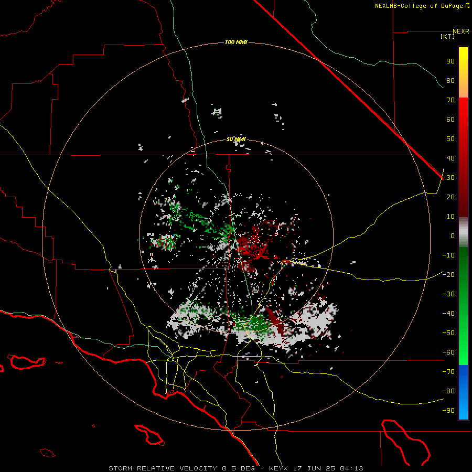The width and height of the screenshot is (472, 472).
Task: Click the 90 value on velocity scale
Action: (450, 61)
